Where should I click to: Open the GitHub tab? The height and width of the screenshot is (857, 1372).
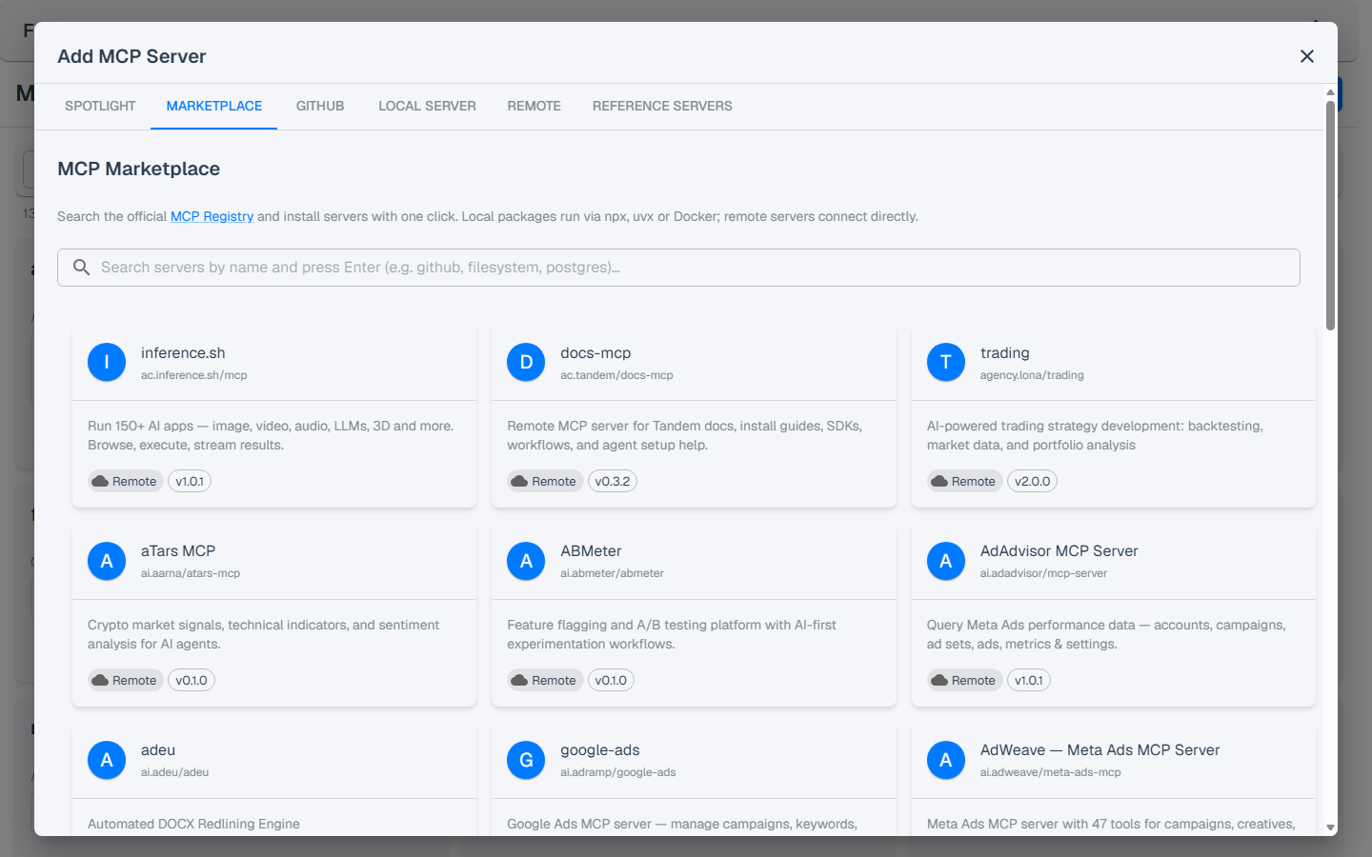(x=320, y=106)
